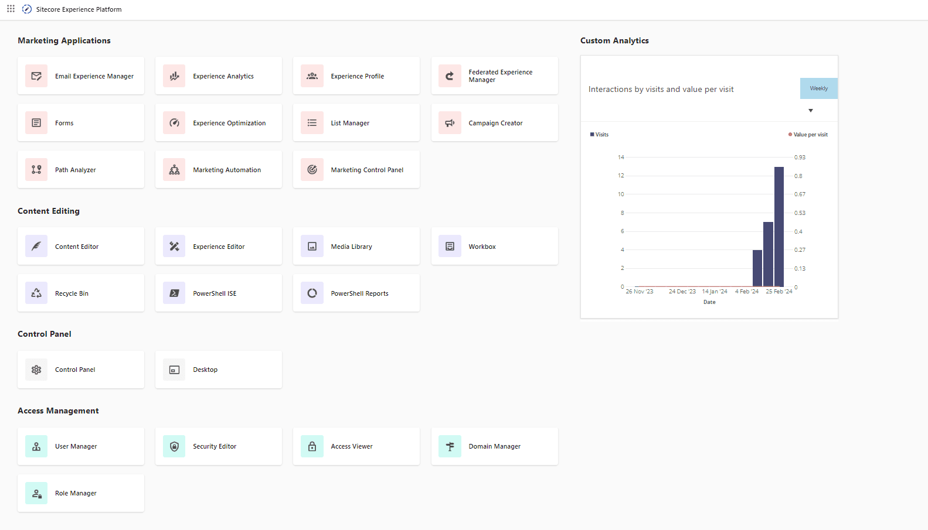Screen dimensions: 928x530
Task: Open Security Editor shield icon
Action: coord(174,446)
